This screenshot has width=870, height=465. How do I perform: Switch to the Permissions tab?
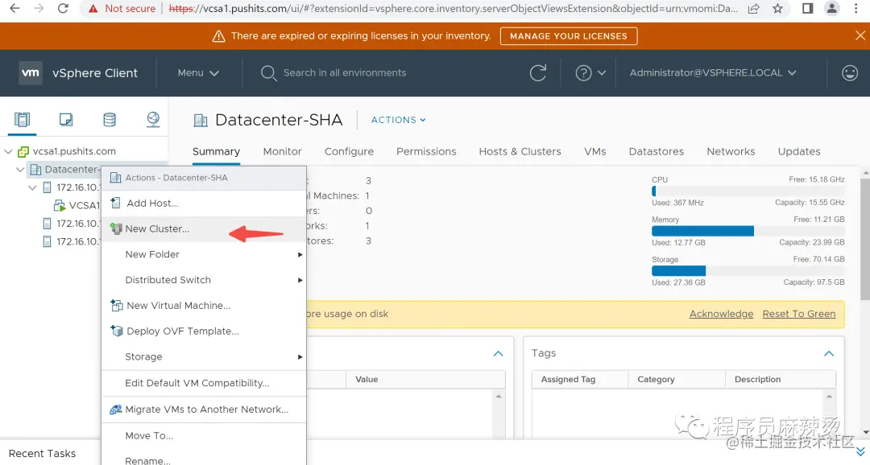pos(426,151)
